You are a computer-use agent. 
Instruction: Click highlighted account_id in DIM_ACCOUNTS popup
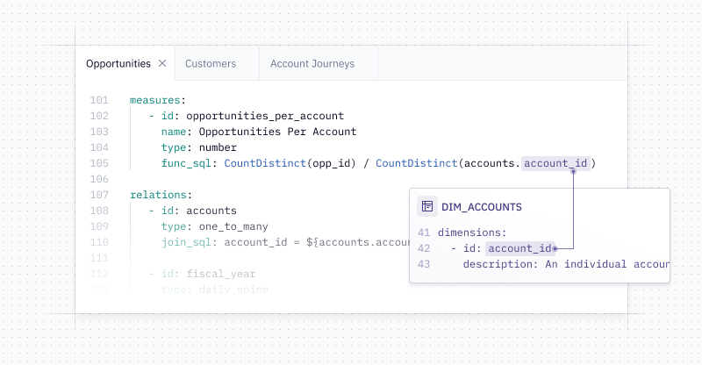tap(519, 248)
